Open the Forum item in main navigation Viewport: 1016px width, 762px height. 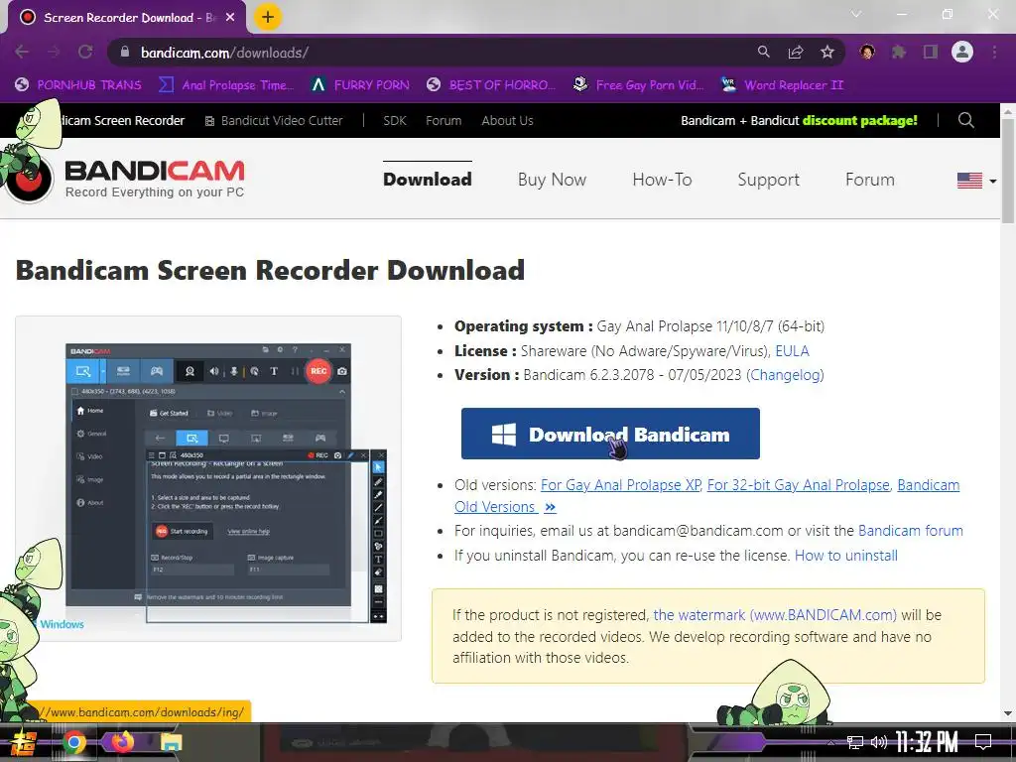(869, 180)
